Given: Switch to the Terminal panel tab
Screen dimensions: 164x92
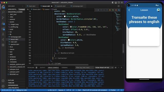Looking at the screenshot, I should 65,67.
